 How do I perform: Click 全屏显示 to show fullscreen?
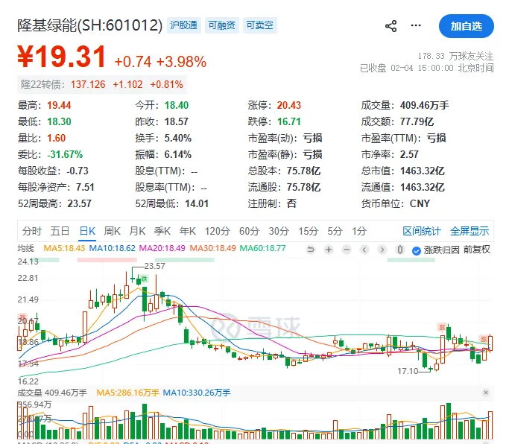coord(470,231)
